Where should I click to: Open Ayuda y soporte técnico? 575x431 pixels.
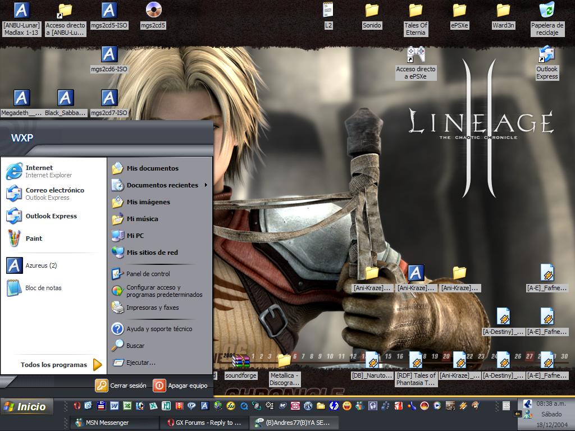pos(160,329)
